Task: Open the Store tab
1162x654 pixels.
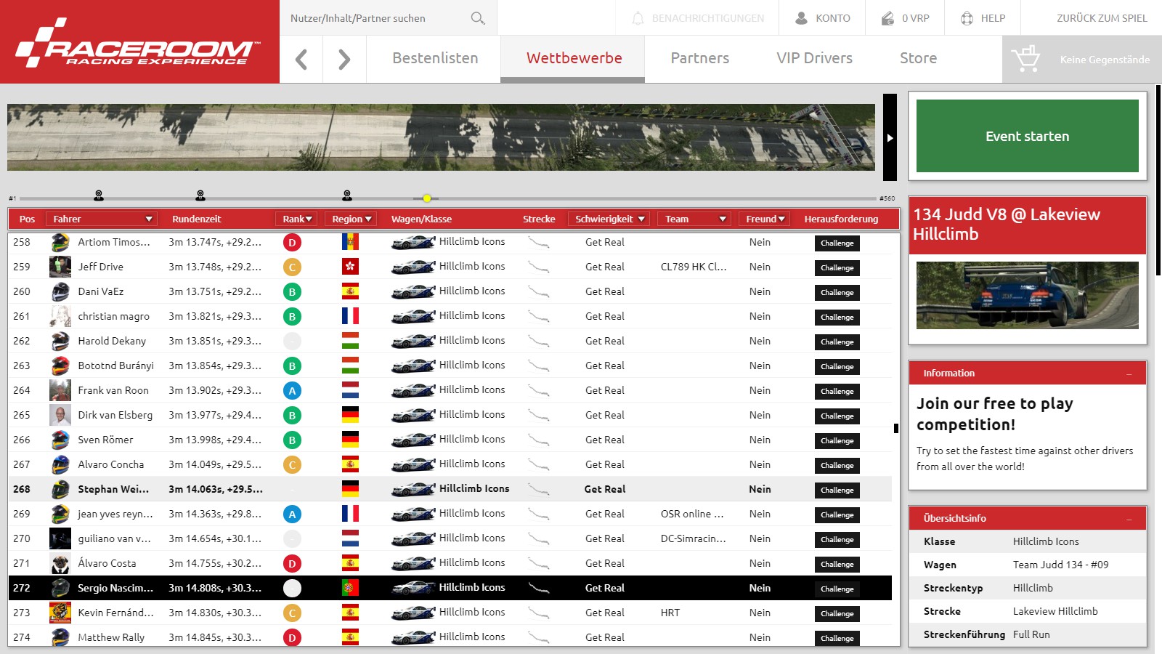Action: pyautogui.click(x=918, y=58)
